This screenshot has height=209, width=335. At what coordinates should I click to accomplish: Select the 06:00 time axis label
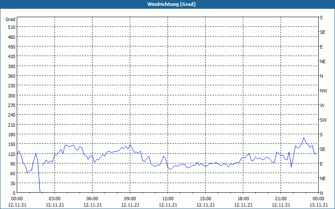coord(92,199)
